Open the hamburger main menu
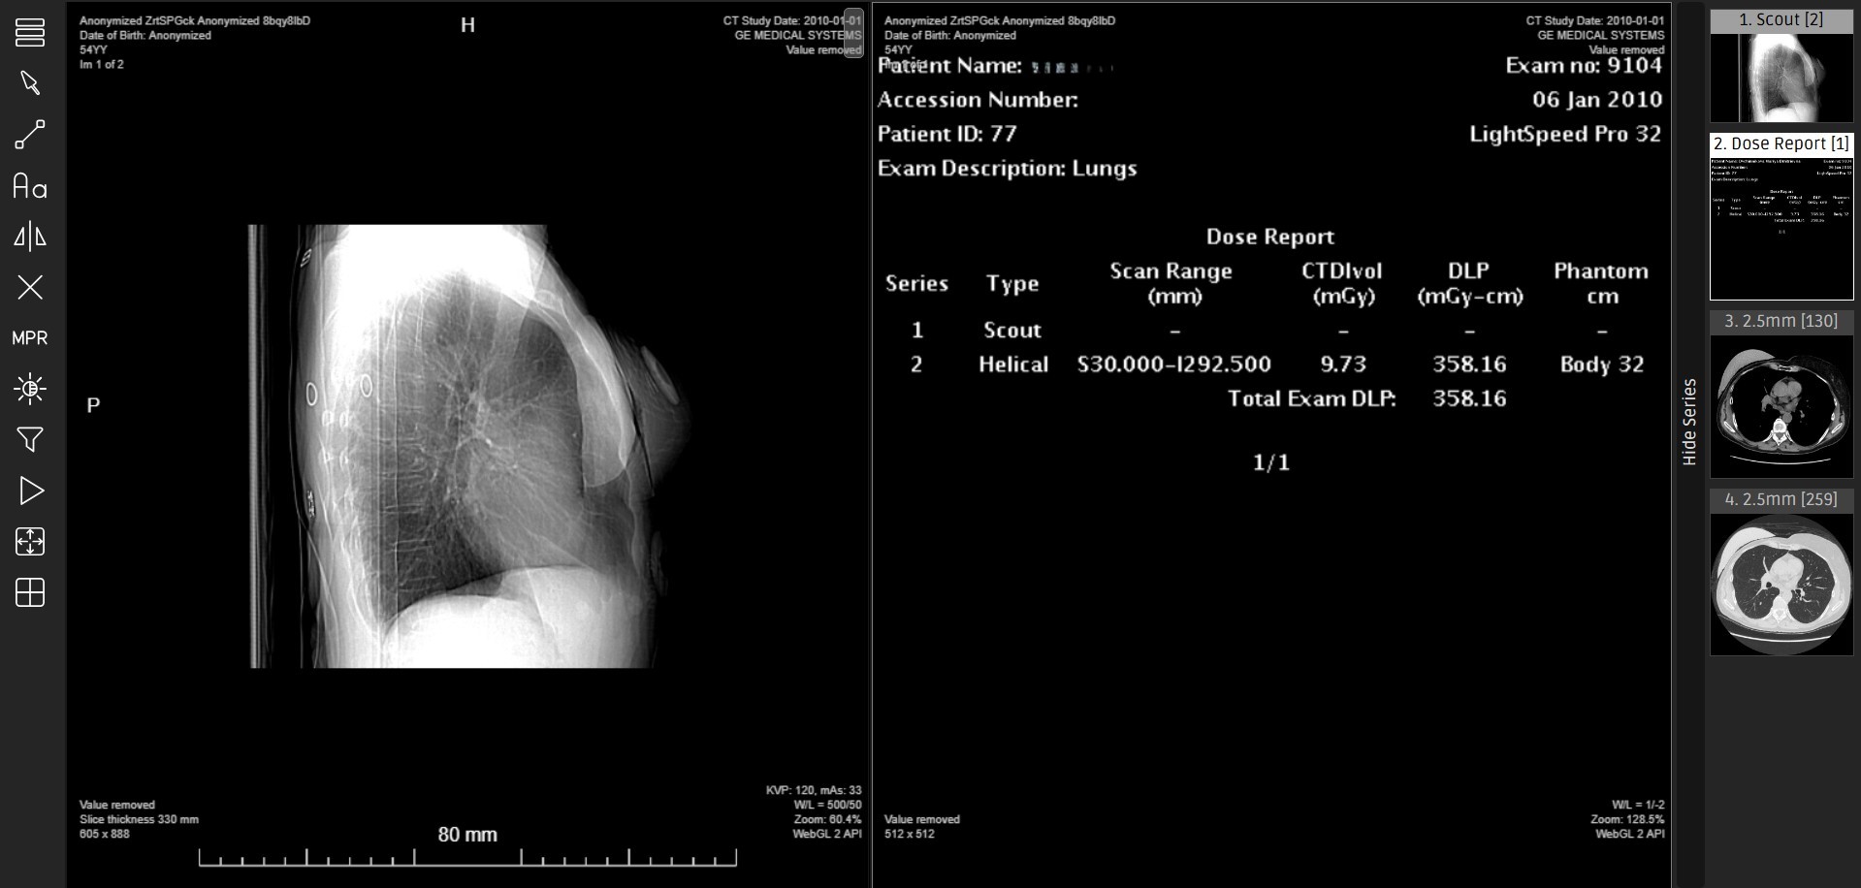This screenshot has height=888, width=1861. coord(30,32)
